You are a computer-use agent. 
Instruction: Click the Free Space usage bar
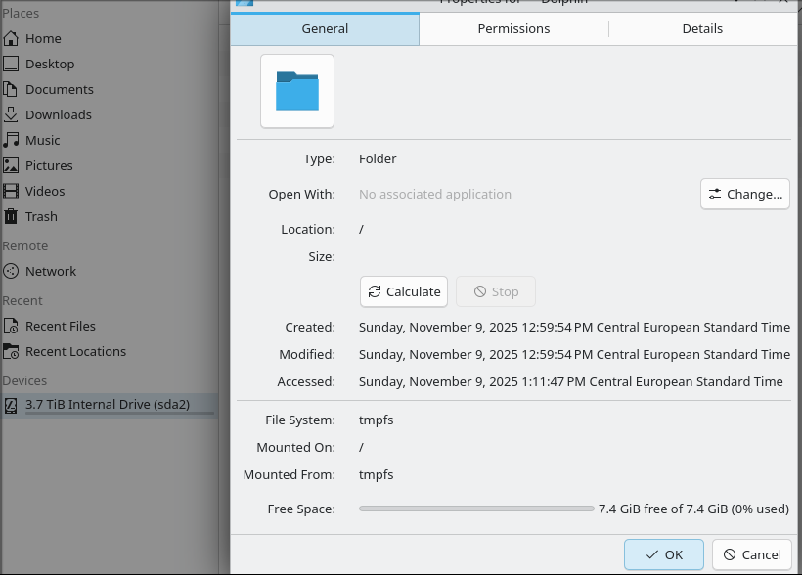coord(476,509)
